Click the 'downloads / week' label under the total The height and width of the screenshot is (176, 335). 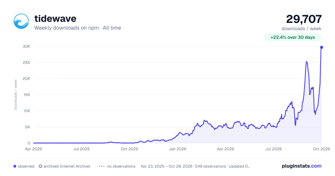point(301,28)
